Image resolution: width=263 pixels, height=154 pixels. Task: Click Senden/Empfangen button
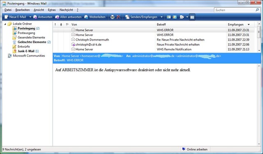tap(141, 17)
